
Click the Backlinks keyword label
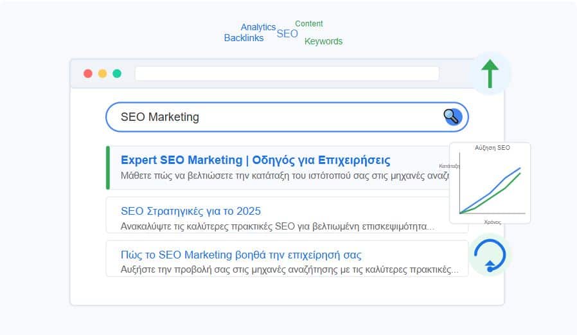[244, 38]
